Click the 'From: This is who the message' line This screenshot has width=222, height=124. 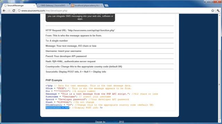coord(74,35)
